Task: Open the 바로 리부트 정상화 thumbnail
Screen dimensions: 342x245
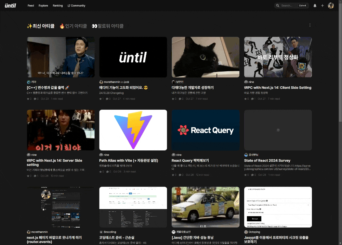Action: click(x=278, y=57)
